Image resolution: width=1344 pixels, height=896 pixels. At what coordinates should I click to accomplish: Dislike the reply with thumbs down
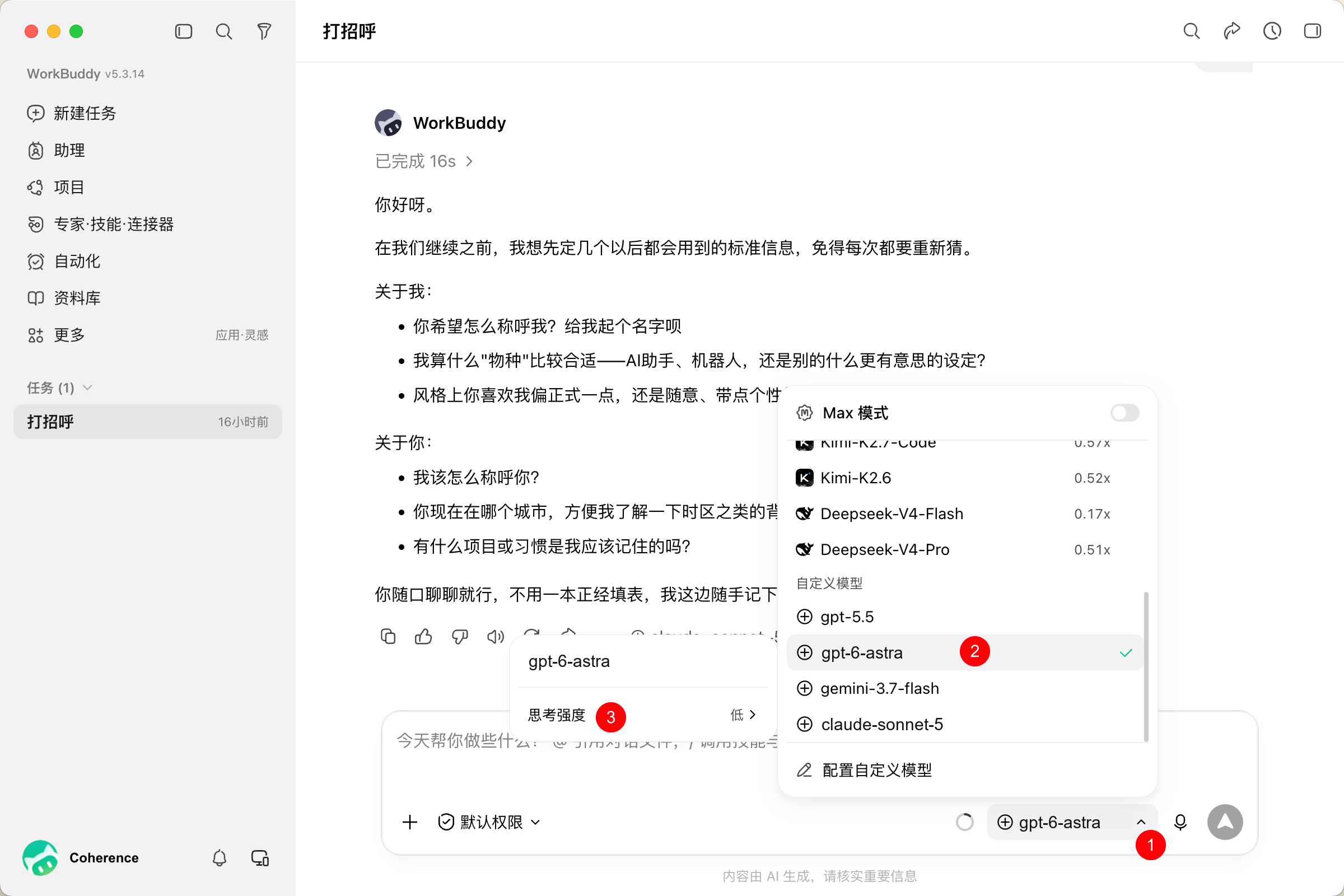click(x=459, y=636)
